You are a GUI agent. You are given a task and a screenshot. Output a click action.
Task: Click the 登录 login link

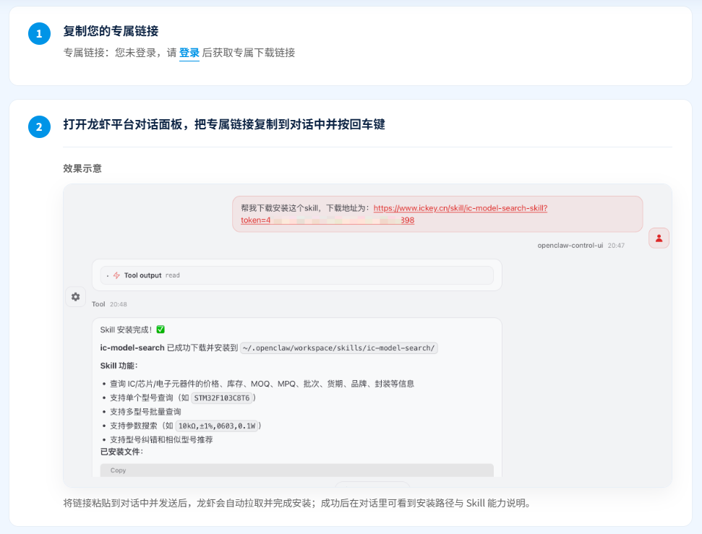click(189, 53)
